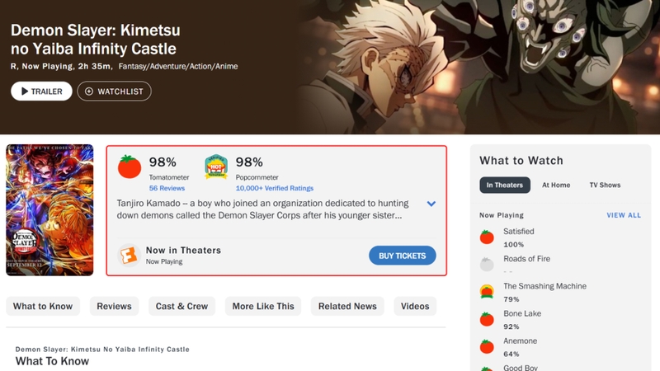Click the gray tomato icon beside Roads of Fire
Screen dimensions: 660x371
click(x=487, y=265)
